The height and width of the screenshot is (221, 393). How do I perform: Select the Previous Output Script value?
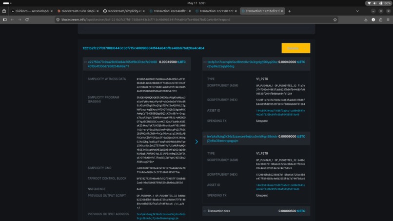[161, 201]
